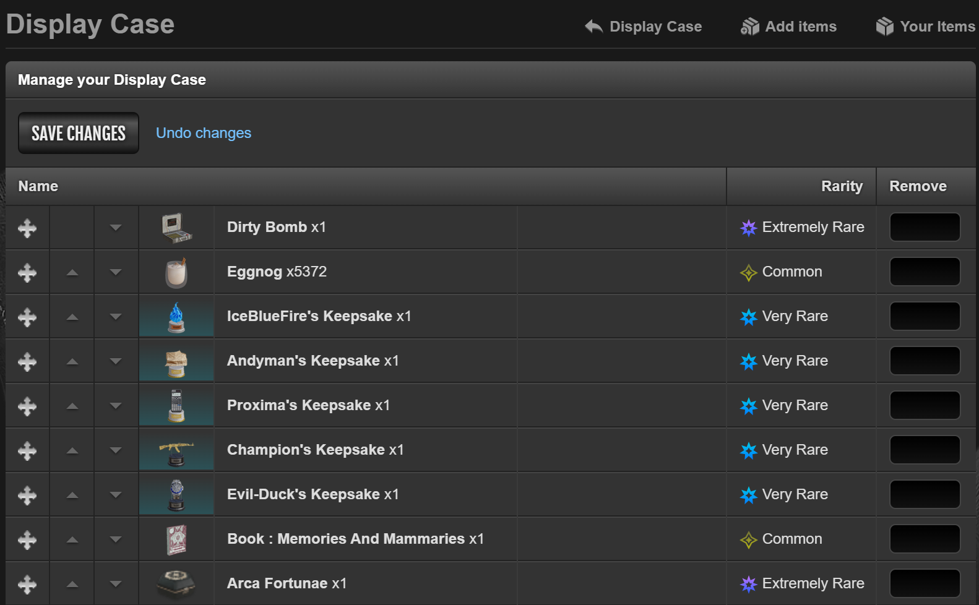Move IceBlueFire's Keepsake up one position
Image resolution: width=979 pixels, height=605 pixels.
72,317
